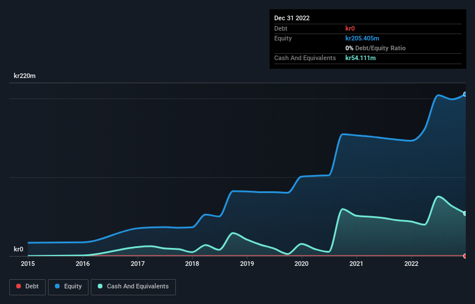The image size is (475, 304).
Task: Click the 2019 x-axis label
Action: point(247,264)
